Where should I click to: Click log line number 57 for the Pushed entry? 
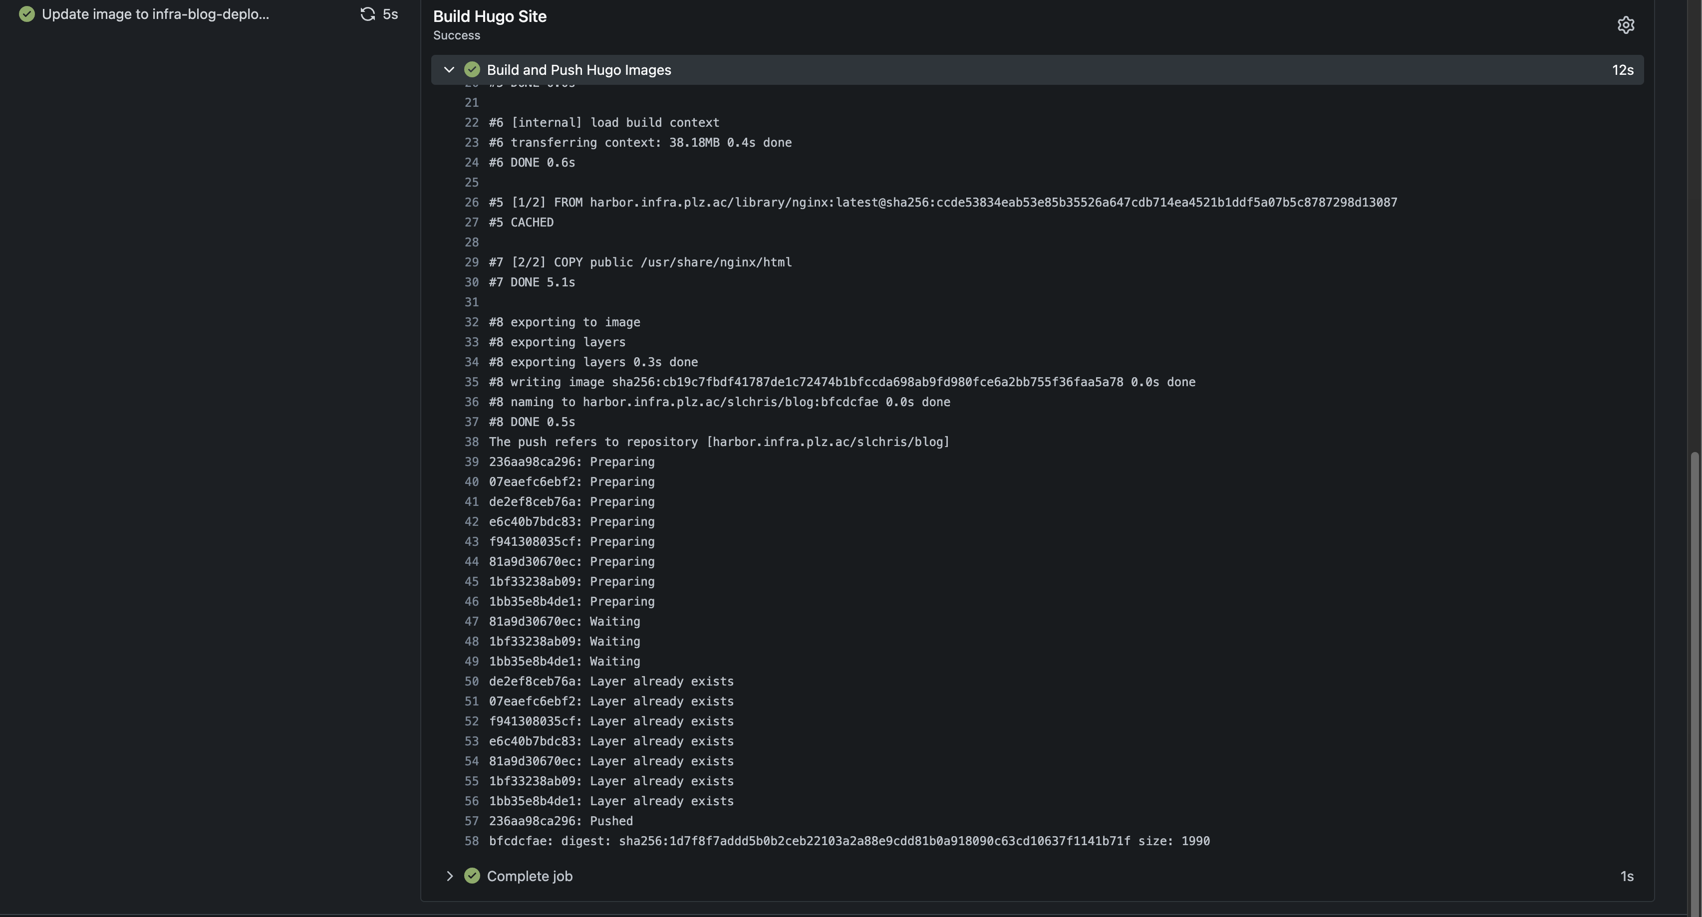pos(471,821)
